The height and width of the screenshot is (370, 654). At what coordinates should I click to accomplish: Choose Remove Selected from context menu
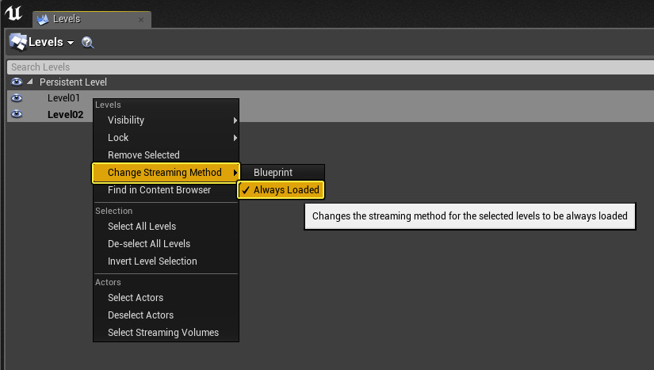pyautogui.click(x=143, y=155)
